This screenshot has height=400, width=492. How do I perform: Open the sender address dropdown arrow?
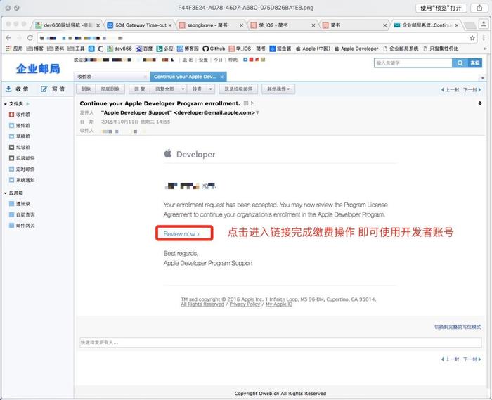[x=258, y=113]
